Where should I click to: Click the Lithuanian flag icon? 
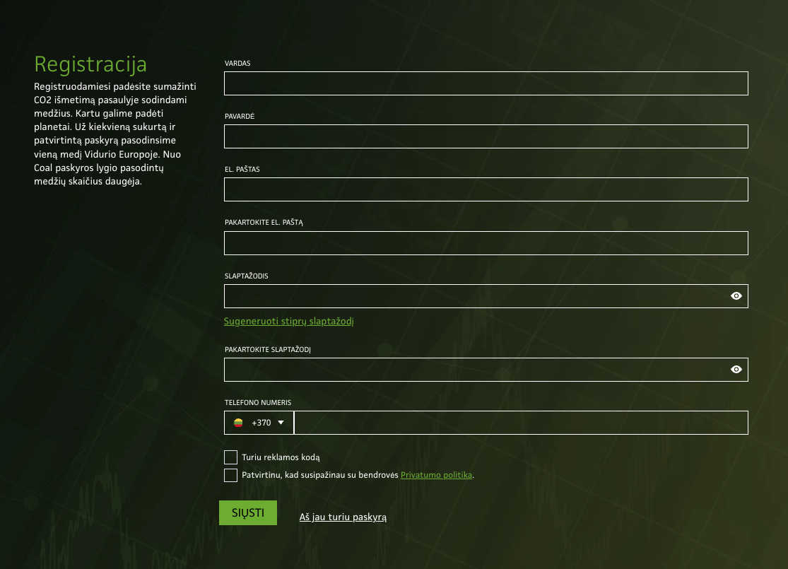pyautogui.click(x=237, y=422)
